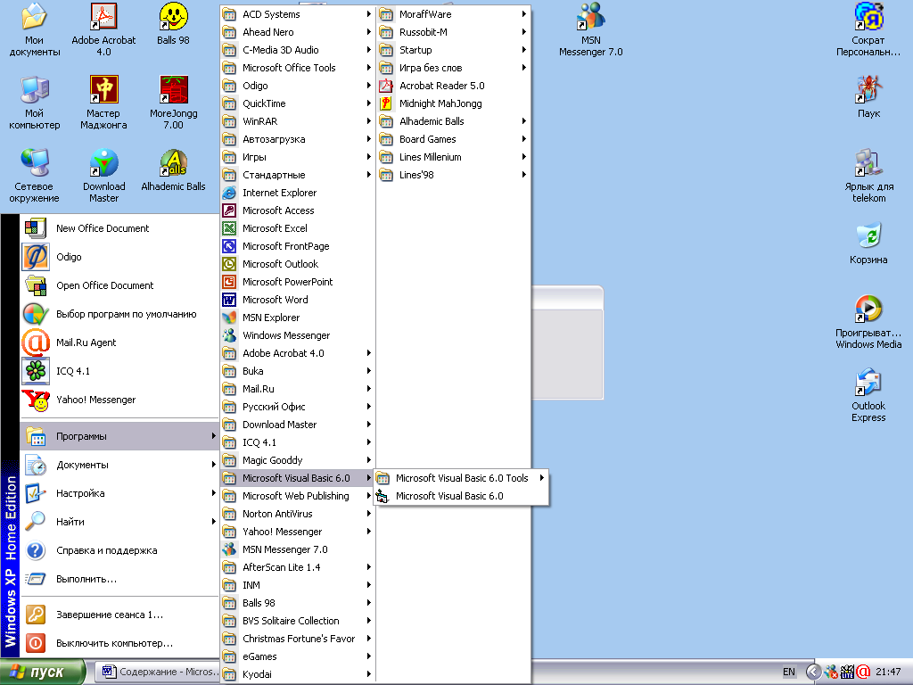Open the Сетевое окружение desktop icon
913x685 pixels.
click(35, 163)
